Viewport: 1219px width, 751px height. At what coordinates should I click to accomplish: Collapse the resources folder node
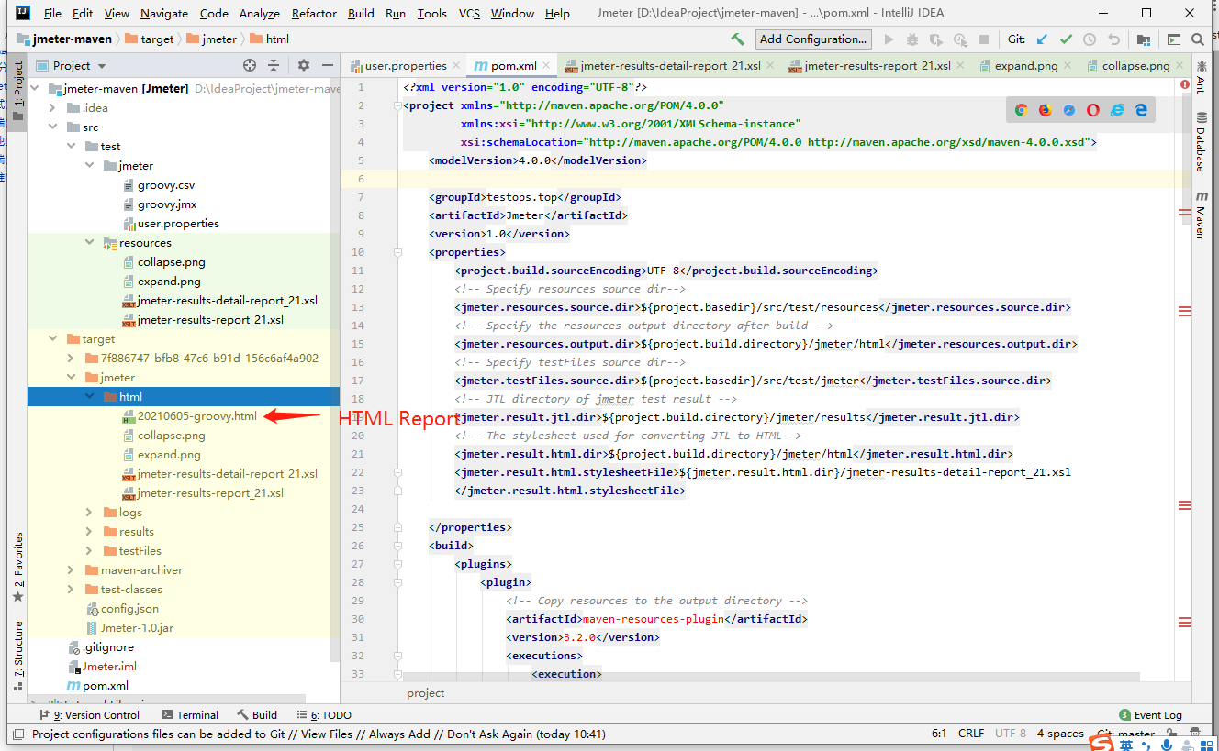89,243
